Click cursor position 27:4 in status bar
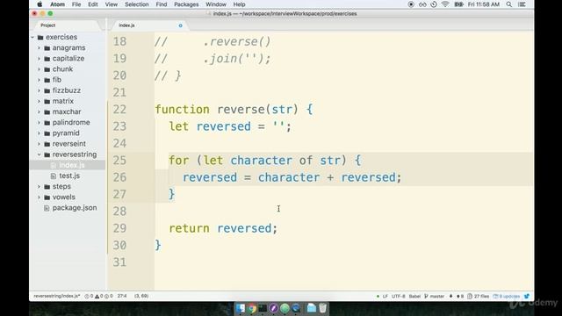The image size is (562, 316). tap(122, 297)
